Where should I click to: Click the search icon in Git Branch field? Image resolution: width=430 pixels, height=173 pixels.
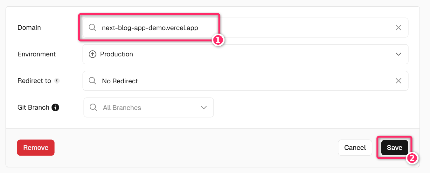(x=93, y=107)
